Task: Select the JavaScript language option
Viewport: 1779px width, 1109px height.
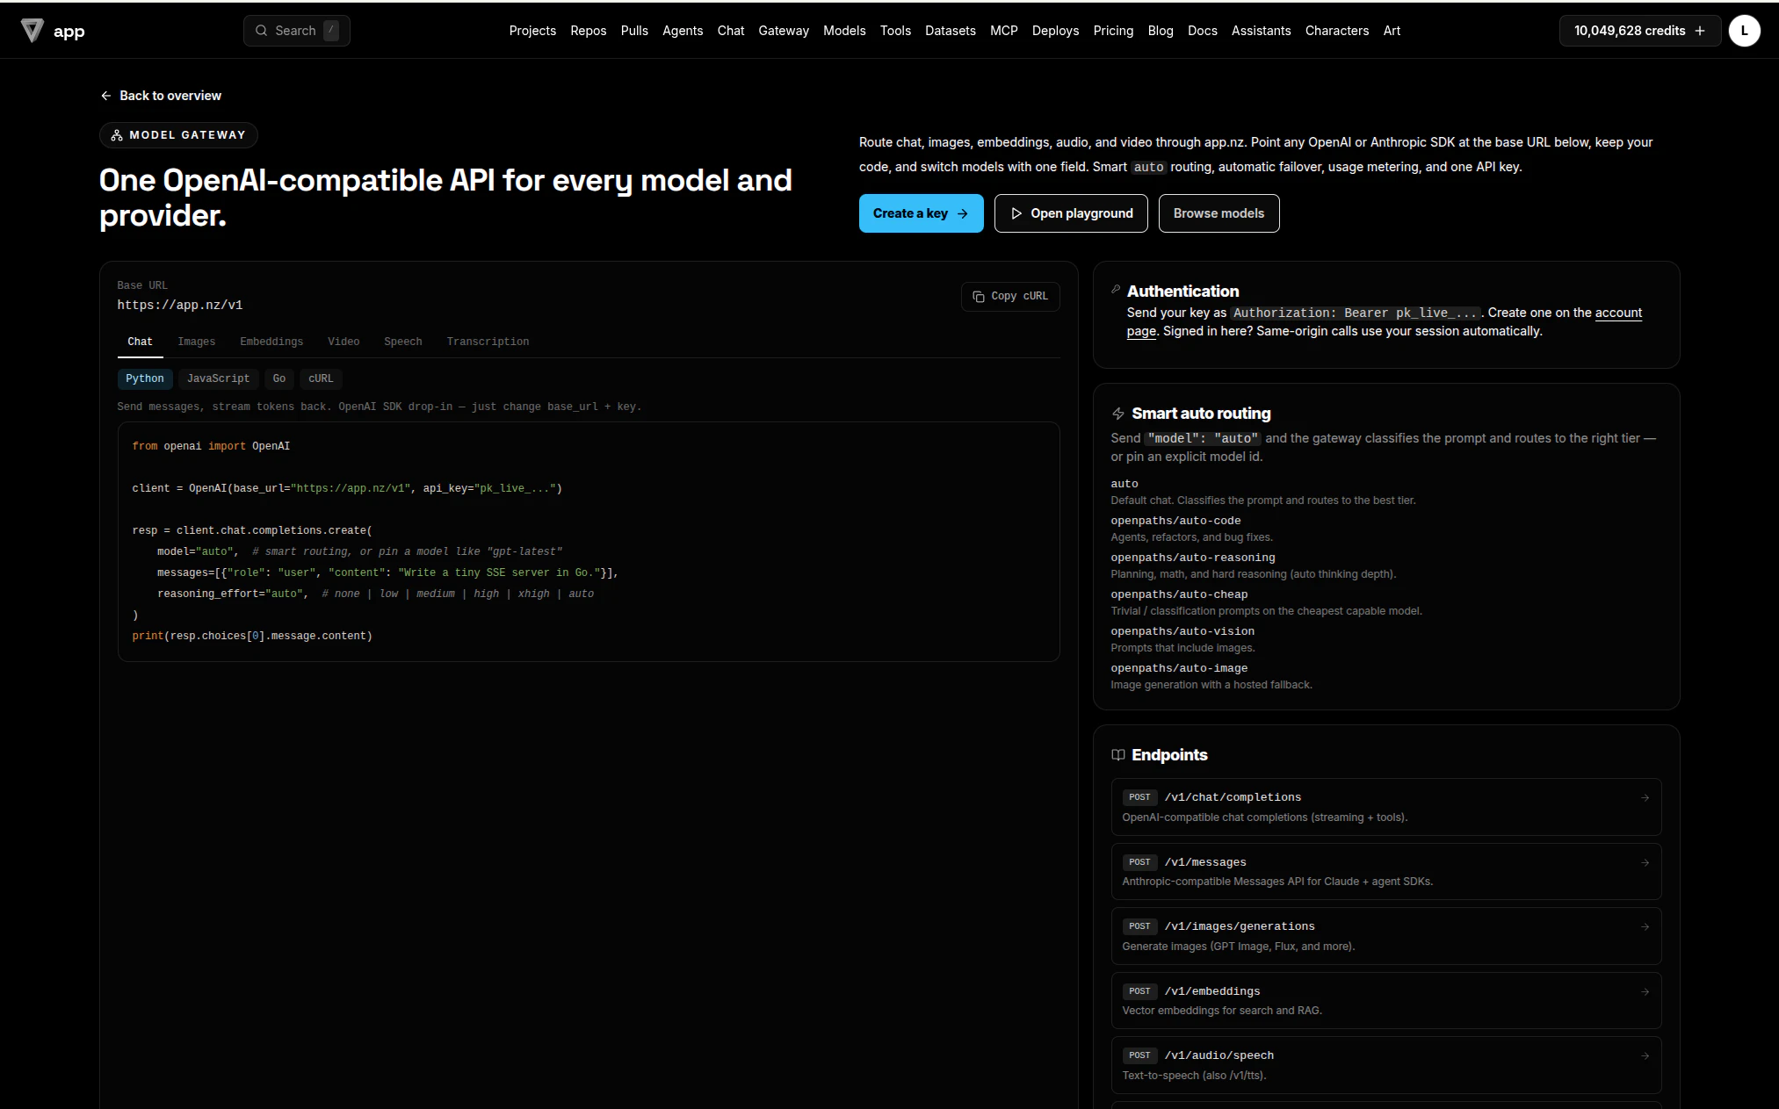Action: click(218, 378)
